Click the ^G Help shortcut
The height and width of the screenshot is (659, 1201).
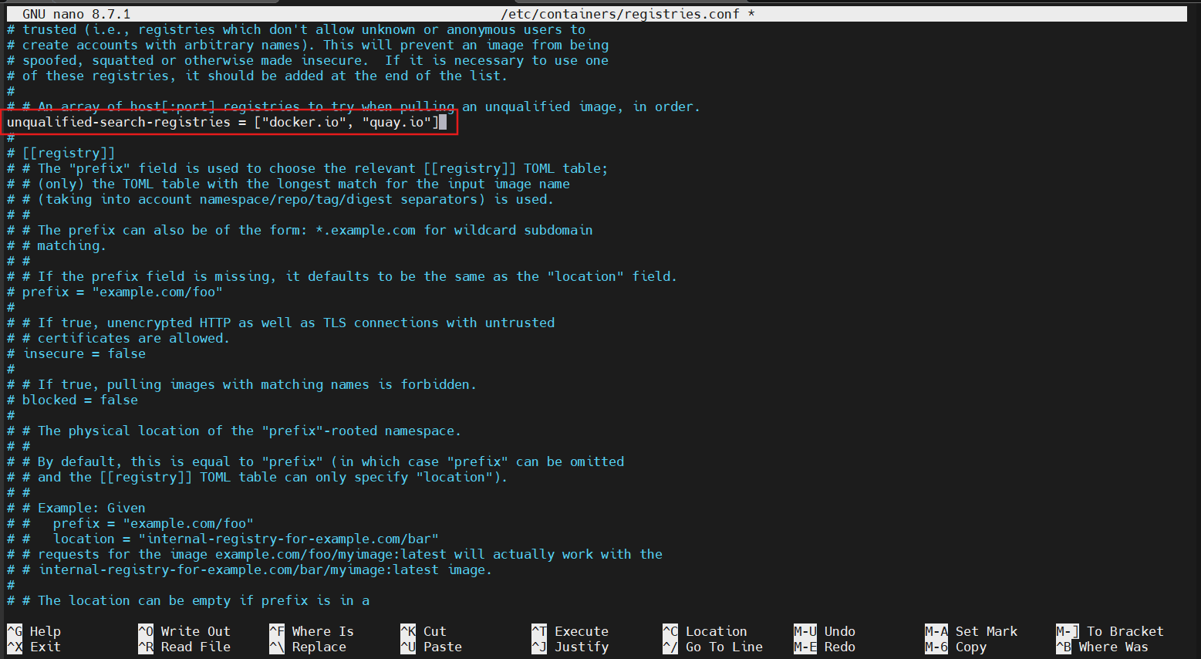(34, 631)
